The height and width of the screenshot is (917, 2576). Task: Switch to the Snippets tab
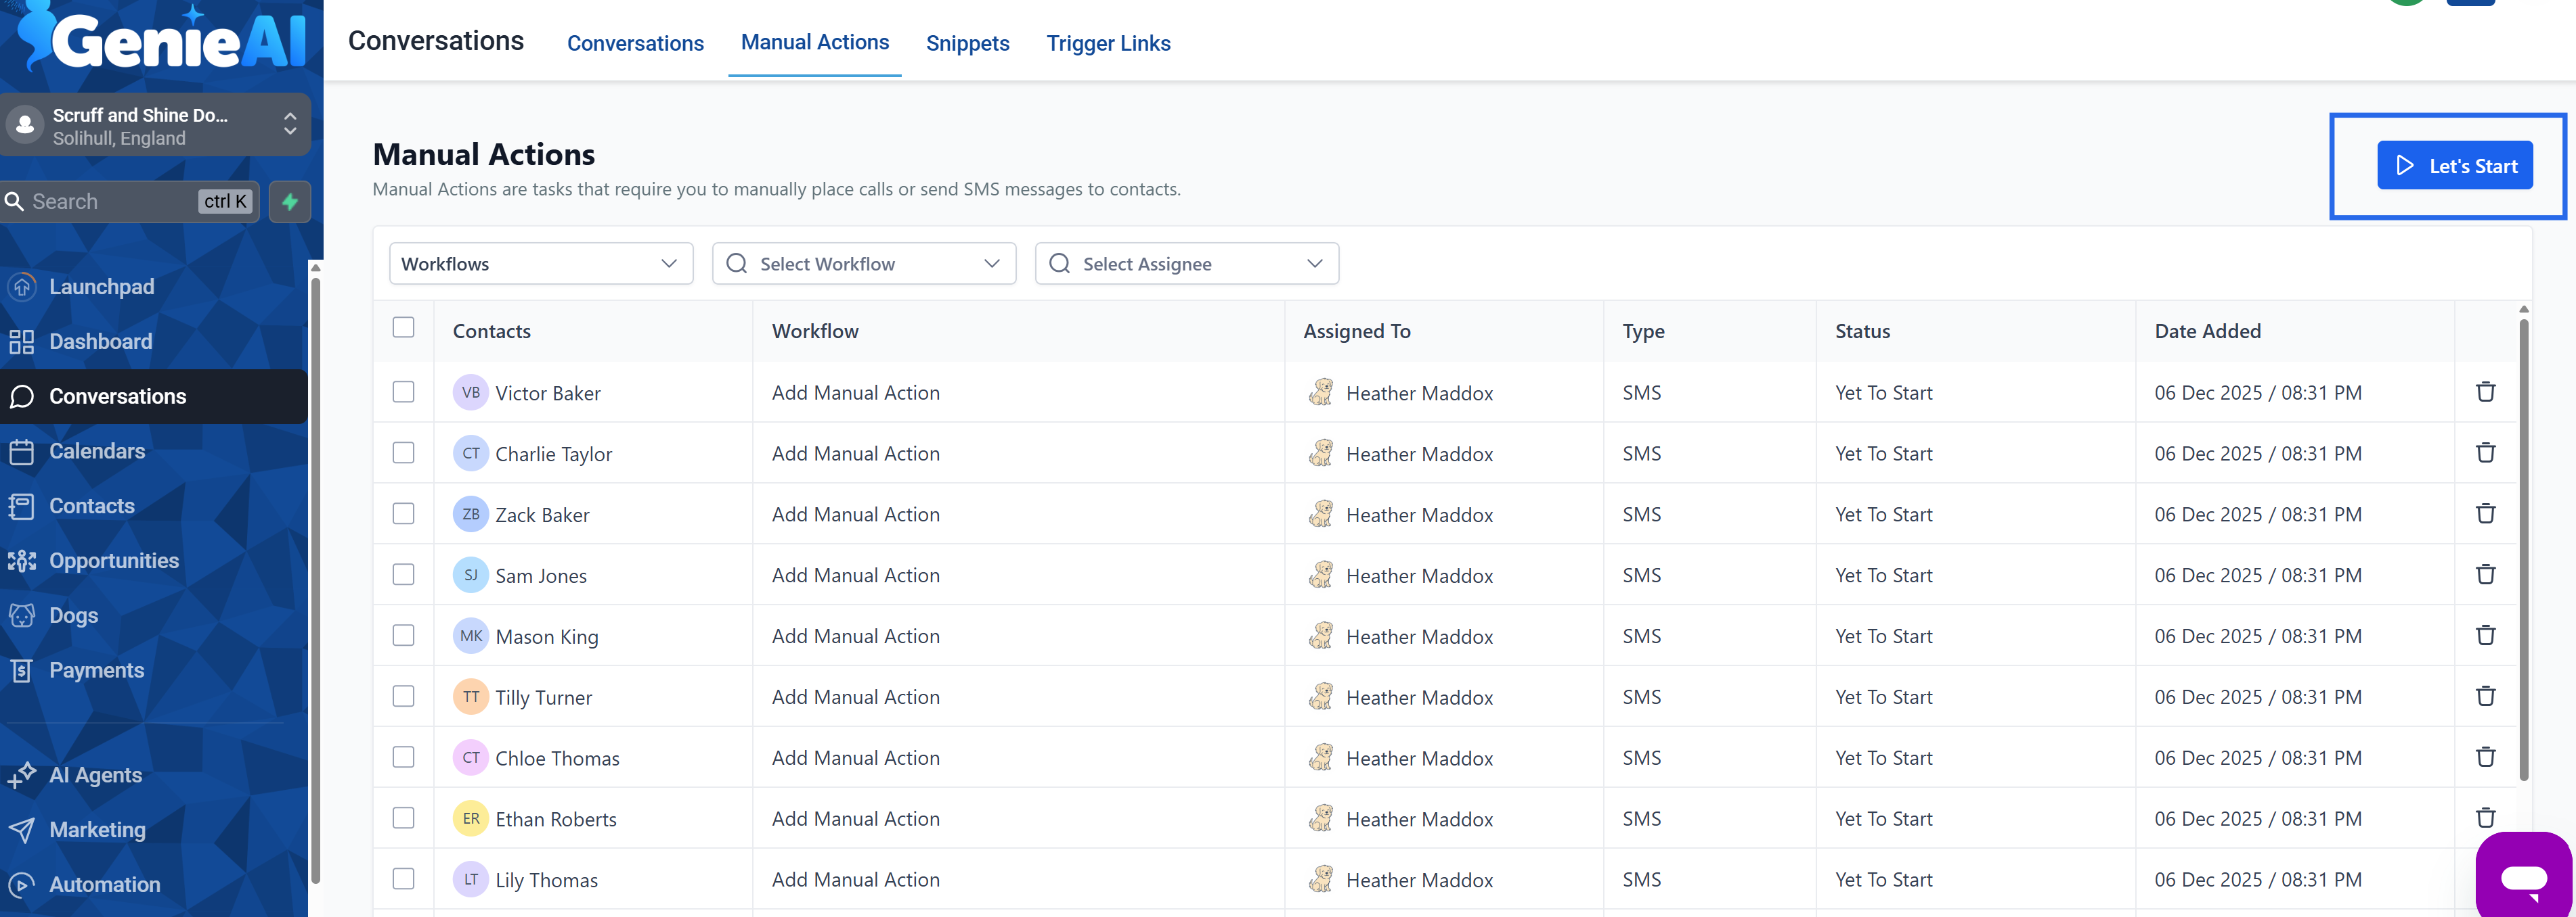(x=967, y=43)
